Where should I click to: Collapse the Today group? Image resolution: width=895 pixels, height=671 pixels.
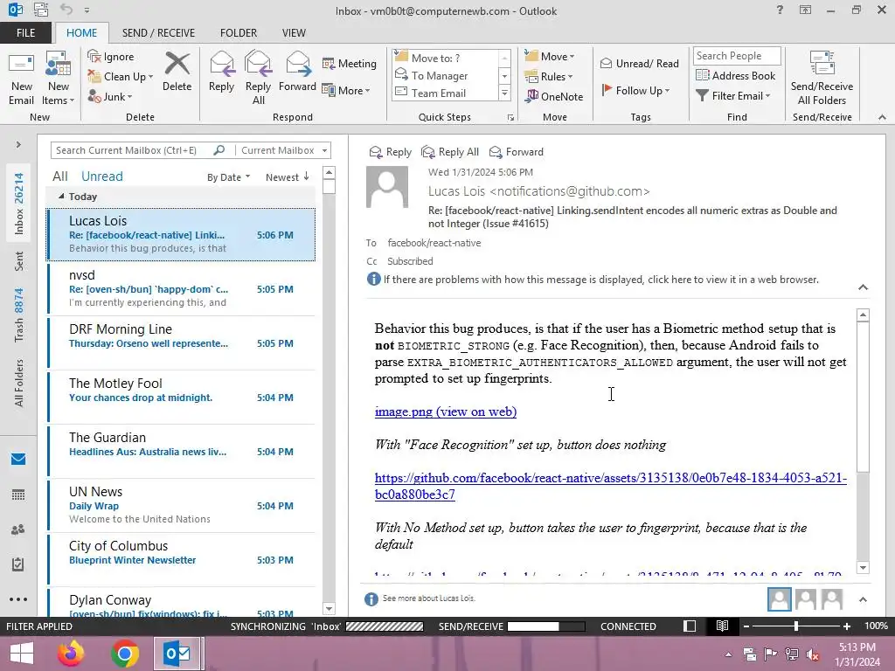coord(61,197)
